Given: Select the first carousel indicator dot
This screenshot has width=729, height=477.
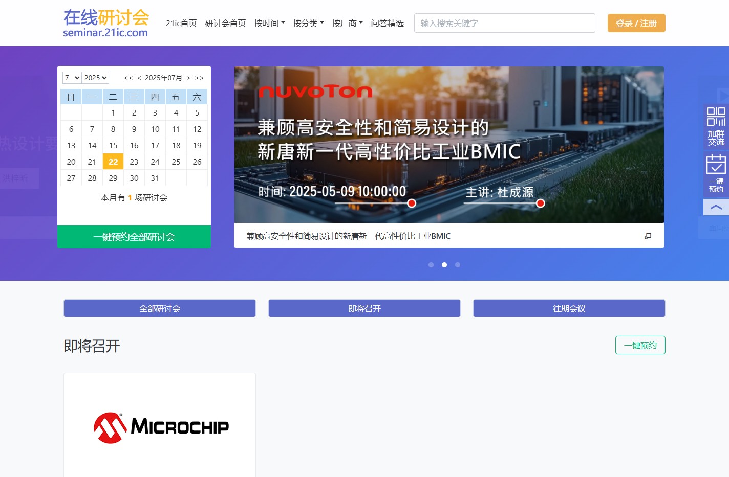Looking at the screenshot, I should 431,265.
